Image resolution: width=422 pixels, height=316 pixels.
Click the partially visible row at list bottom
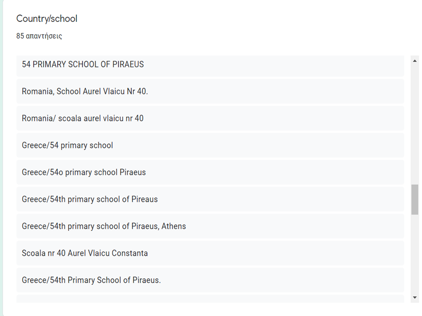pos(210,299)
